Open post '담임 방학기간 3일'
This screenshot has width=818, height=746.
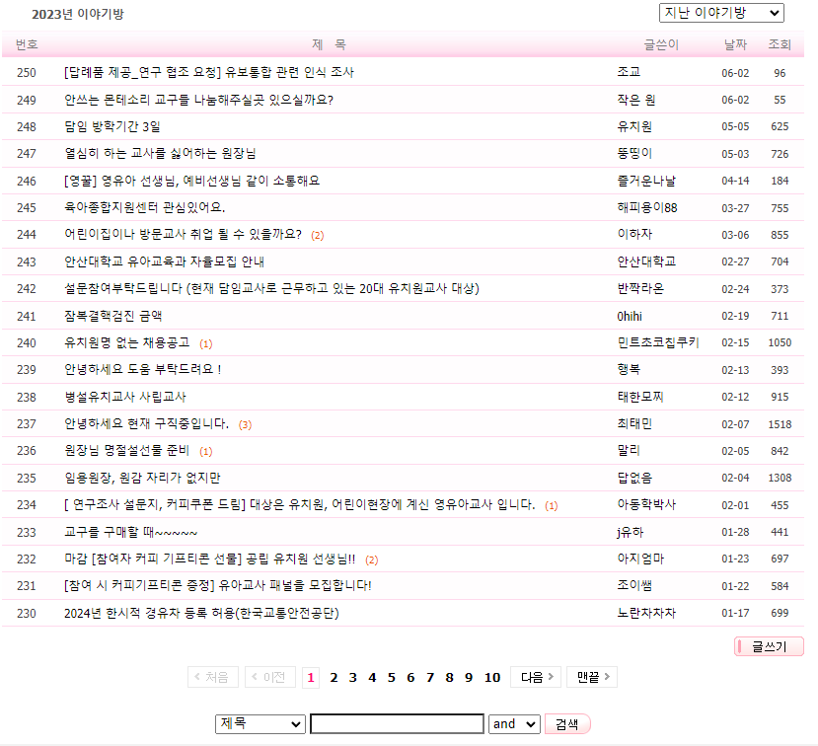point(112,126)
